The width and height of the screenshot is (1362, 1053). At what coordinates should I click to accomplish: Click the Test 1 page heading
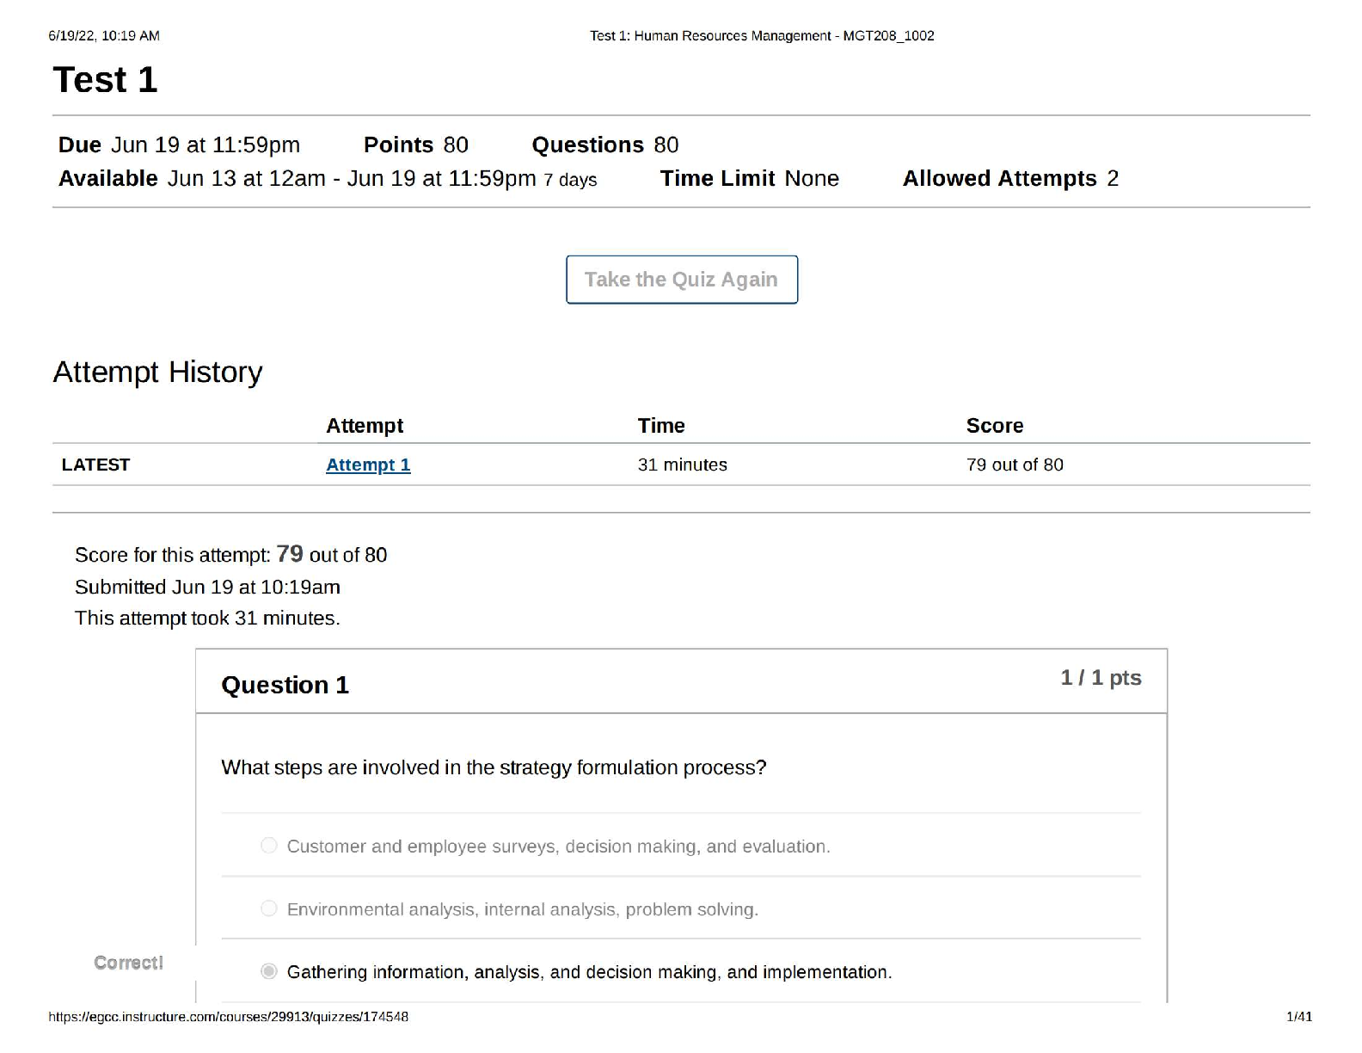coord(105,80)
